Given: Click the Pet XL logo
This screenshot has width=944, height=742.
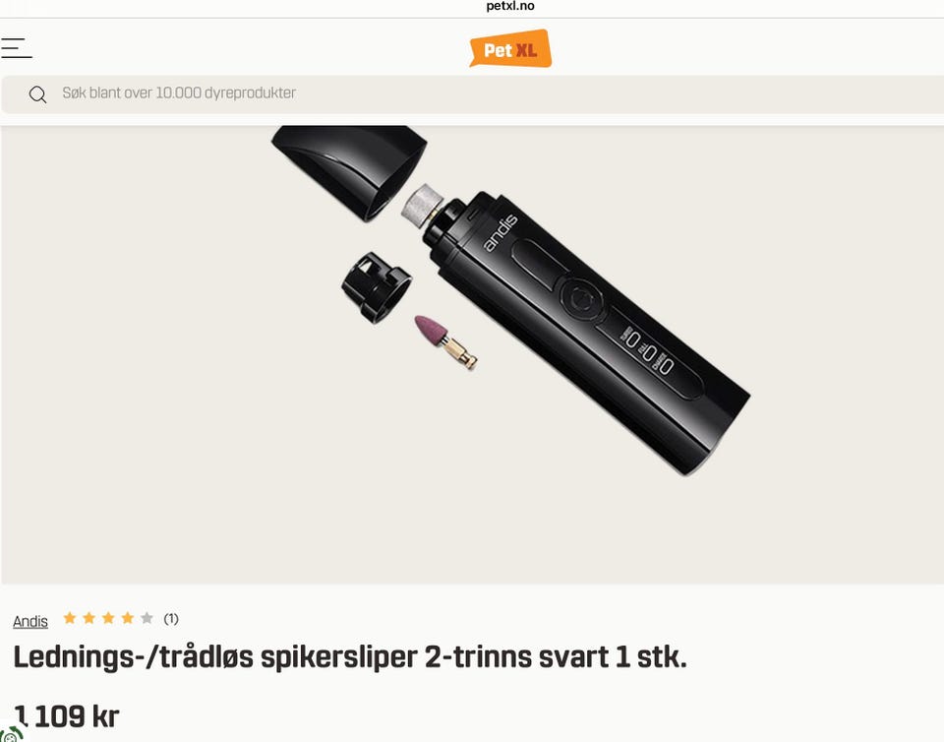Looking at the screenshot, I should tap(510, 49).
